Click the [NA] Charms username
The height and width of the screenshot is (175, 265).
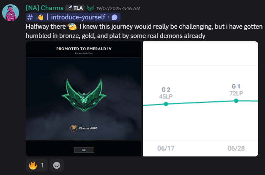pos(44,8)
